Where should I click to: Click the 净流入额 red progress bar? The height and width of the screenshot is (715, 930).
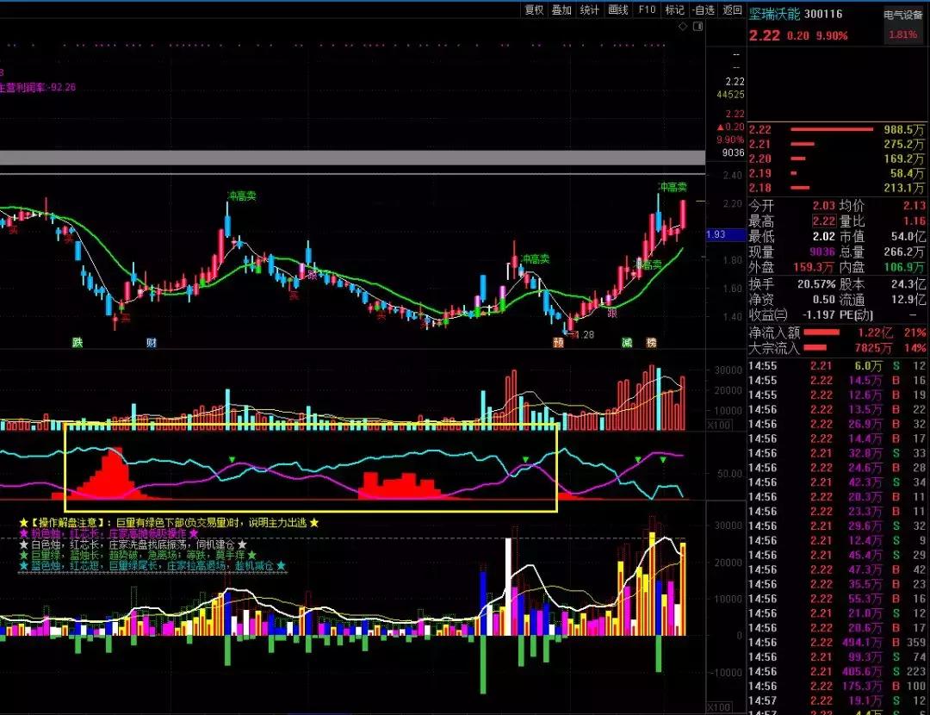[821, 333]
